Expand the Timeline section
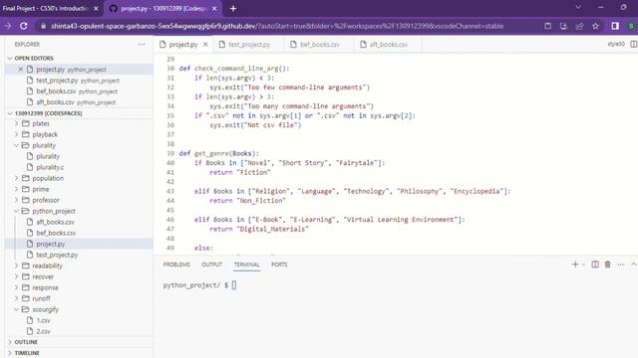Image resolution: width=638 pixels, height=358 pixels. pos(10,353)
